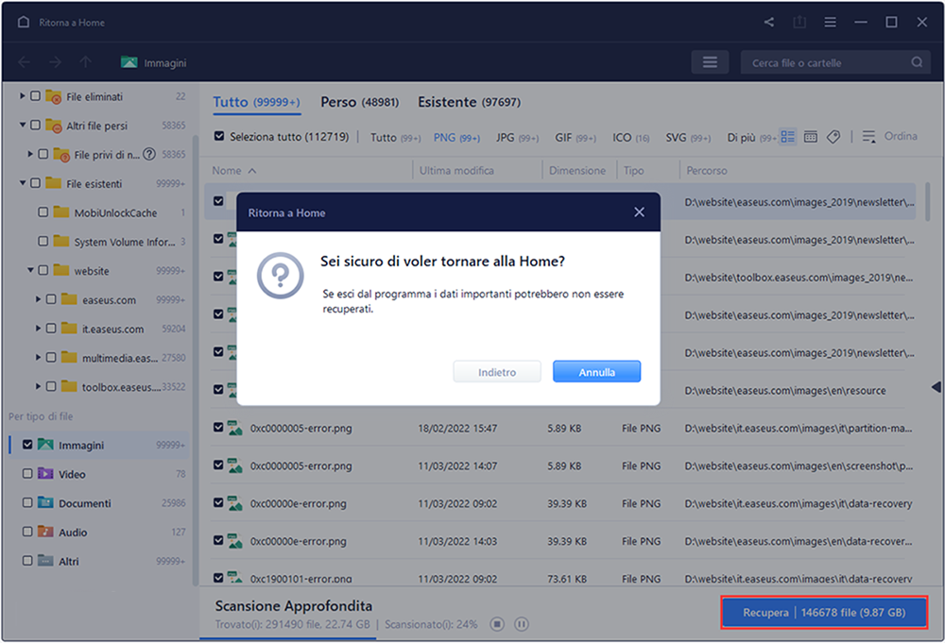This screenshot has width=945, height=643.
Task: Filter by JPG file type
Action: [x=517, y=138]
